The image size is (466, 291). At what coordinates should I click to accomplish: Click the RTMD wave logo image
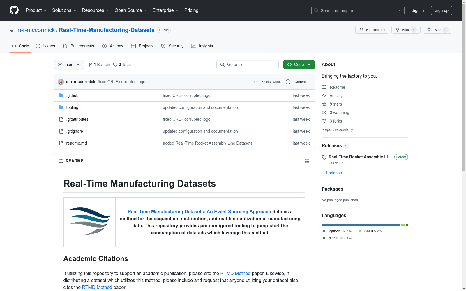[x=90, y=221]
